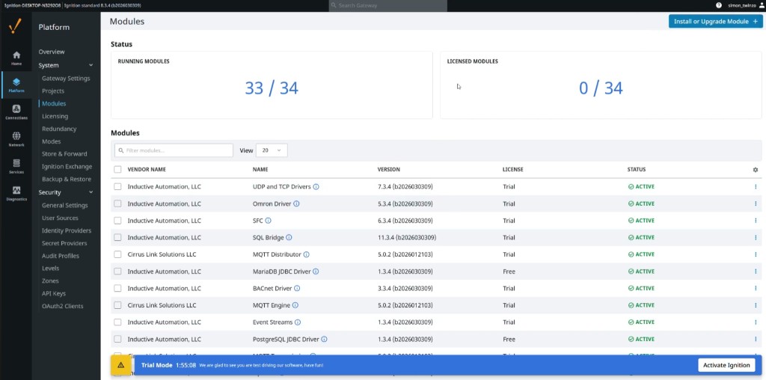Open actions menu for UDP and TCP Drivers row
The image size is (766, 380).
pos(756,186)
